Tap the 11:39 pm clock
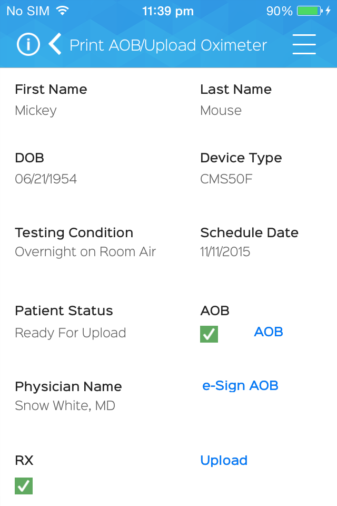Viewport: 337px width, 506px height. tap(168, 11)
